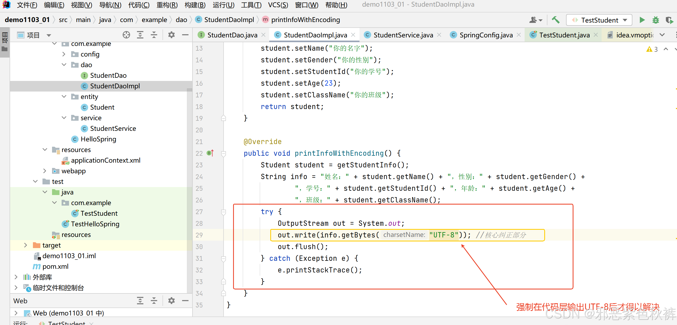Click the Build project hammer icon
Image resolution: width=677 pixels, height=325 pixels.
click(x=555, y=20)
